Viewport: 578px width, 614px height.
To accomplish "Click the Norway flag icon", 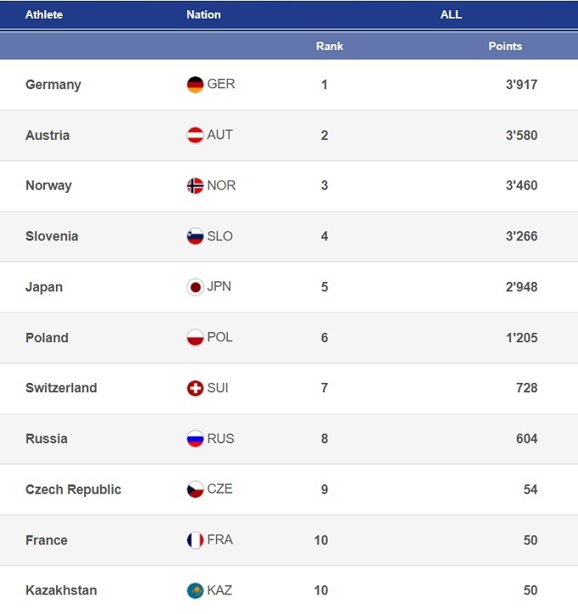I will [x=195, y=186].
